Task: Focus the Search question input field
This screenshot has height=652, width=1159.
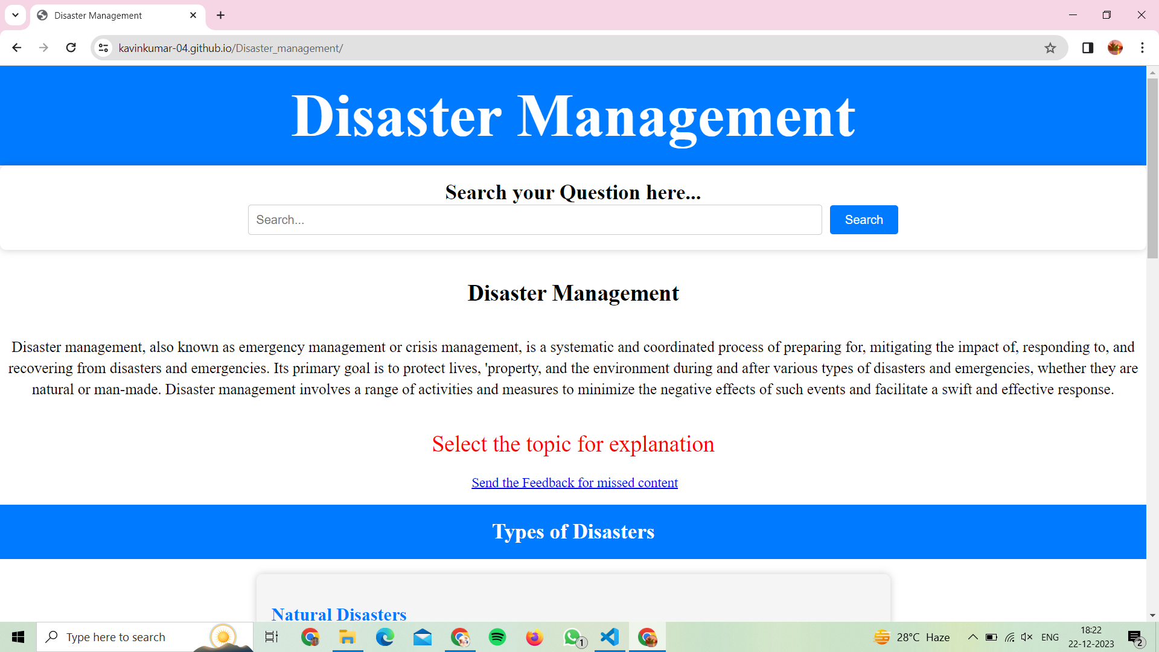Action: coord(534,220)
